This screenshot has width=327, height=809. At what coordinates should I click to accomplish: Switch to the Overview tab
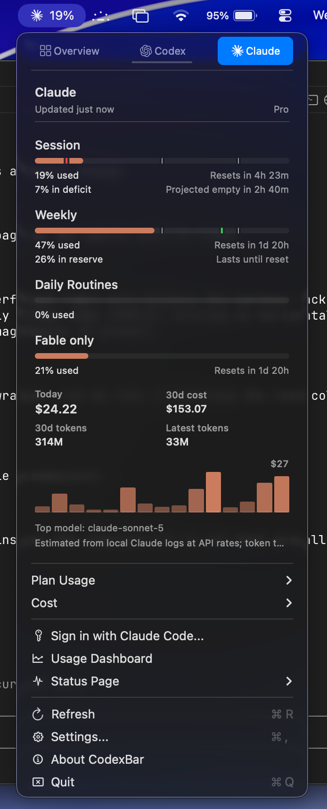[70, 51]
